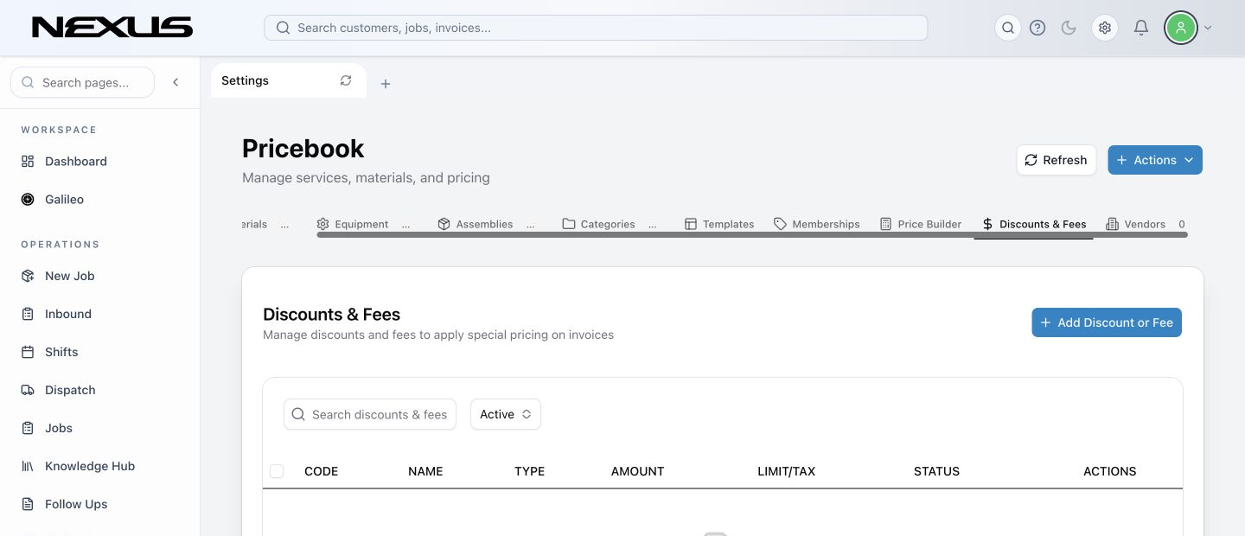Click the Refresh button
Viewport: 1245px width, 536px height.
coord(1056,160)
